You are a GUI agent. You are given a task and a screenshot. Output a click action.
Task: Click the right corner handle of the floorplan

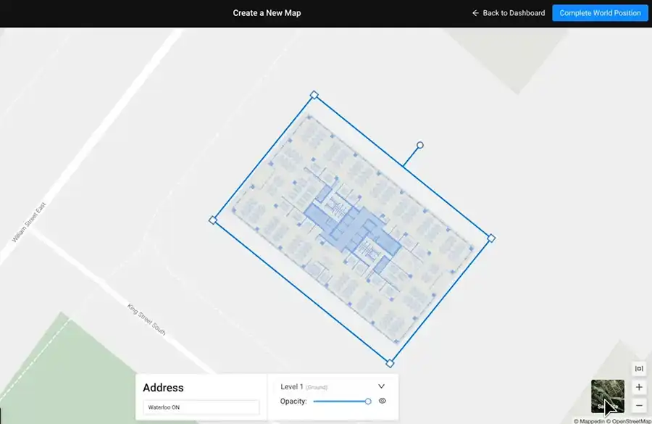tap(490, 236)
